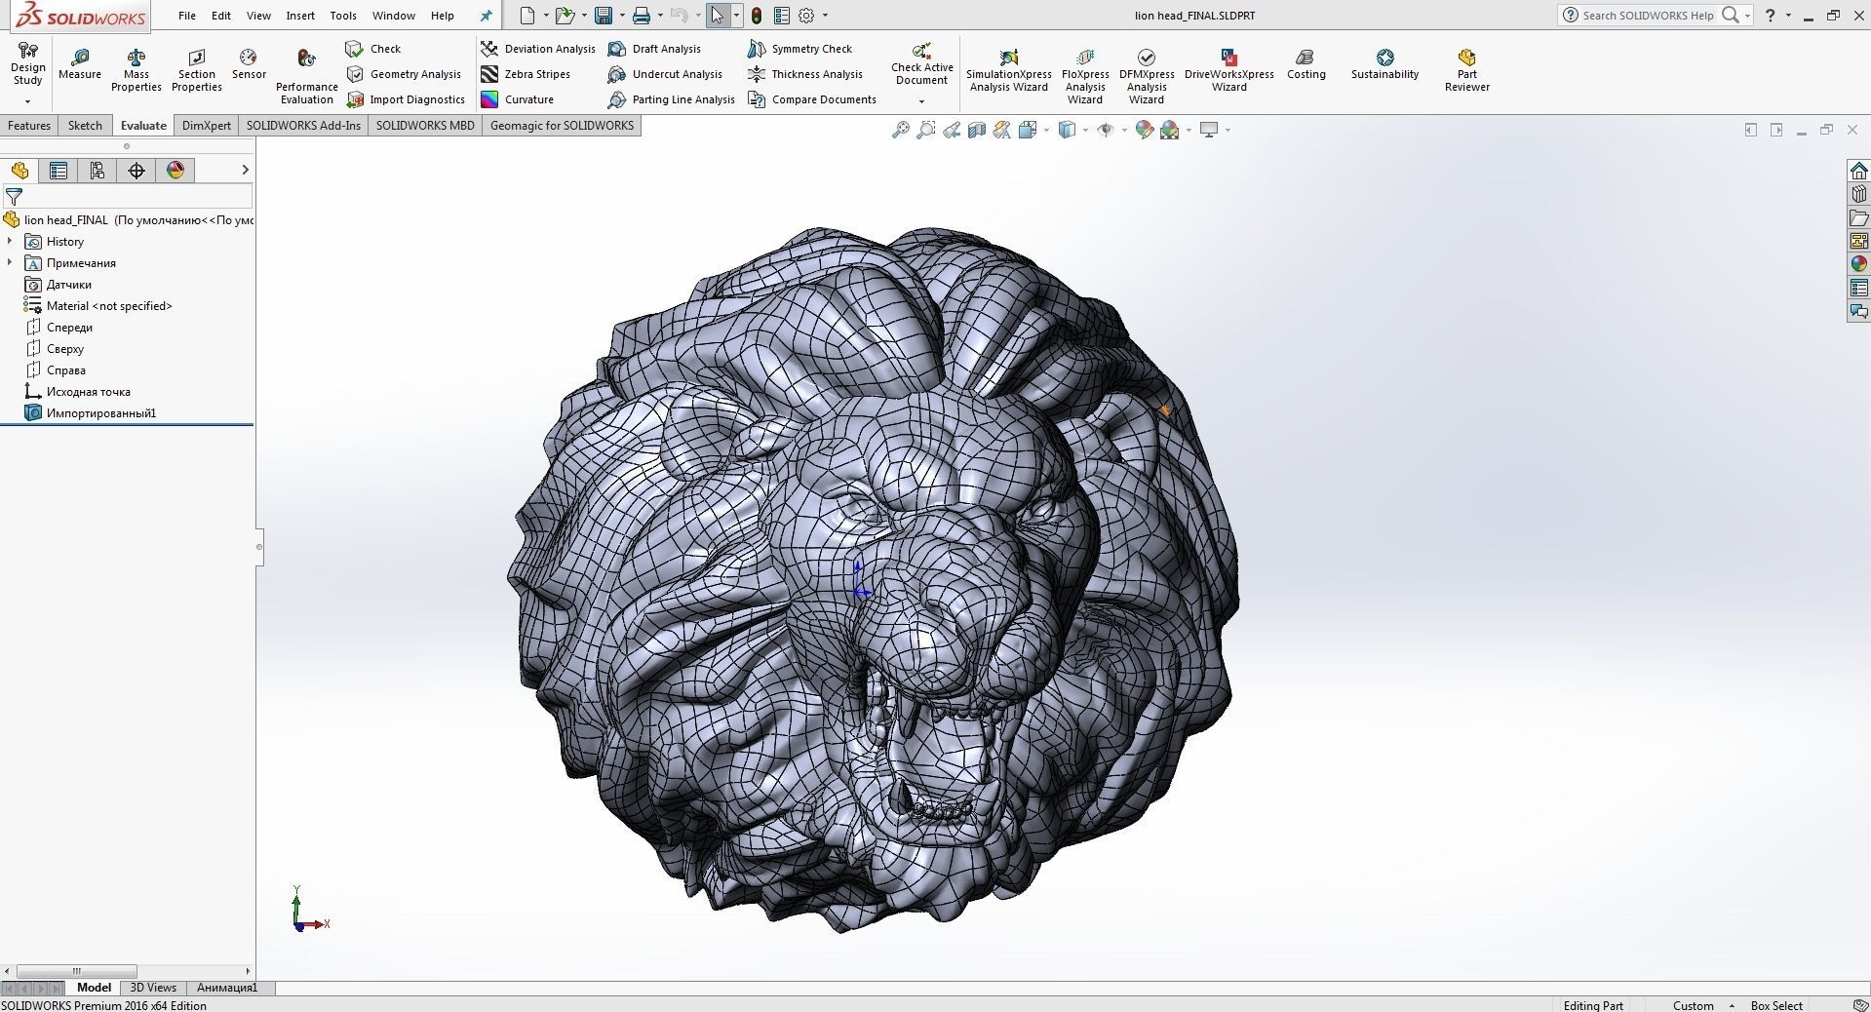Click Zoom to Area in view toolbar

(926, 130)
